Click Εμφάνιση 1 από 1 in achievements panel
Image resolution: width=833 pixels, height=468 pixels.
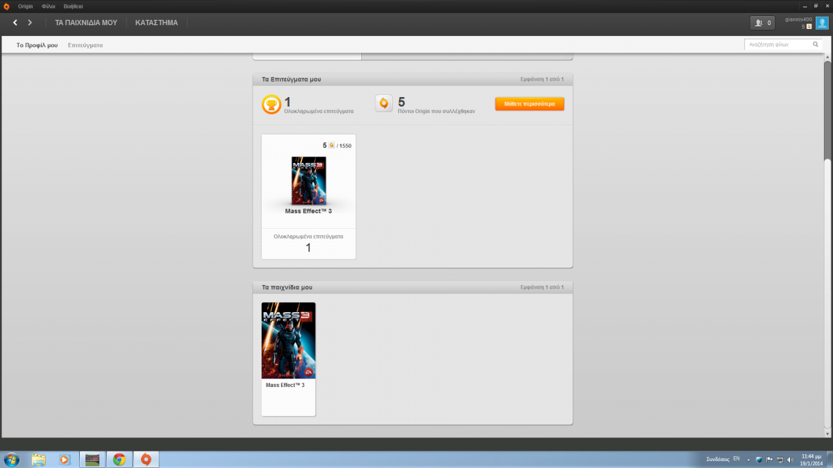(542, 79)
